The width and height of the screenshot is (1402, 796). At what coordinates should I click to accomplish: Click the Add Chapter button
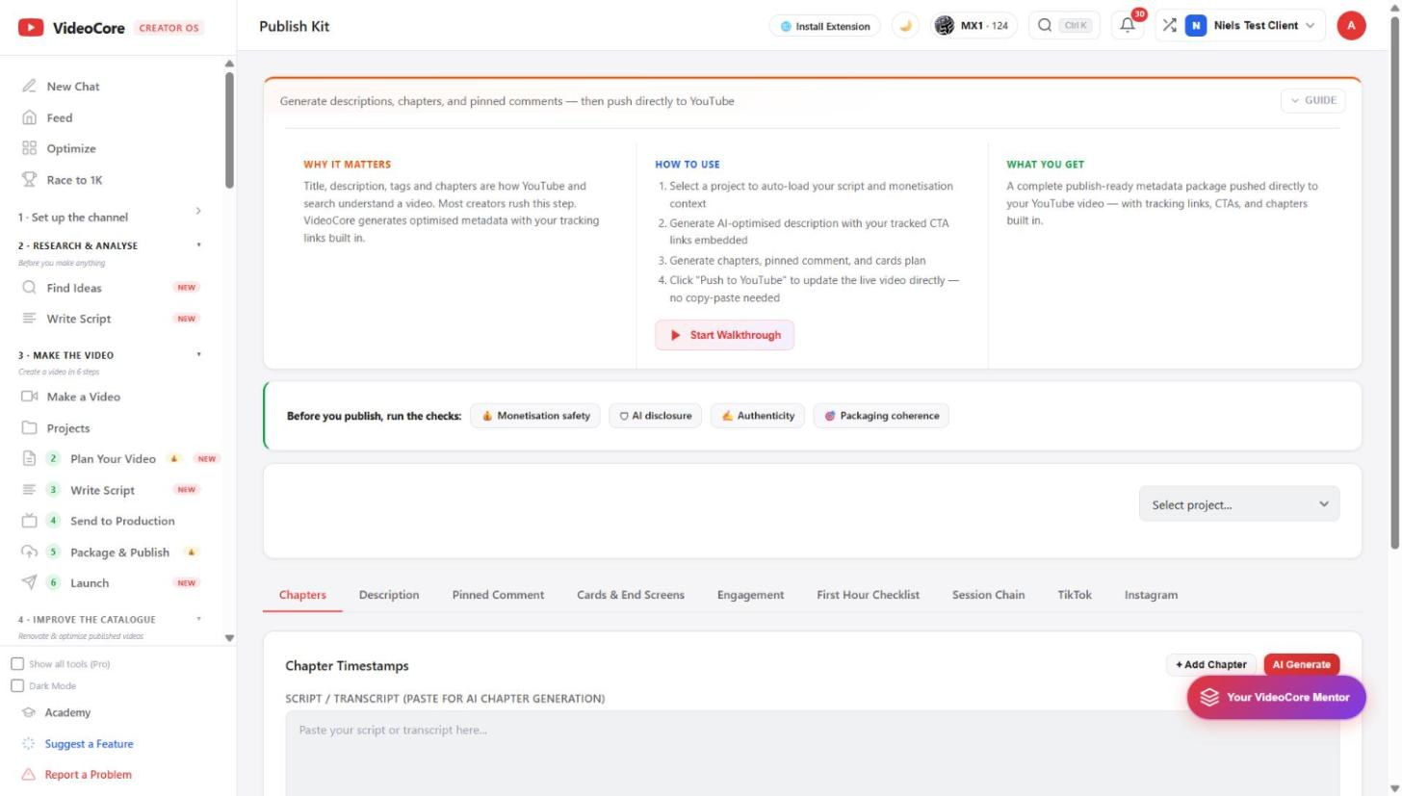point(1210,664)
